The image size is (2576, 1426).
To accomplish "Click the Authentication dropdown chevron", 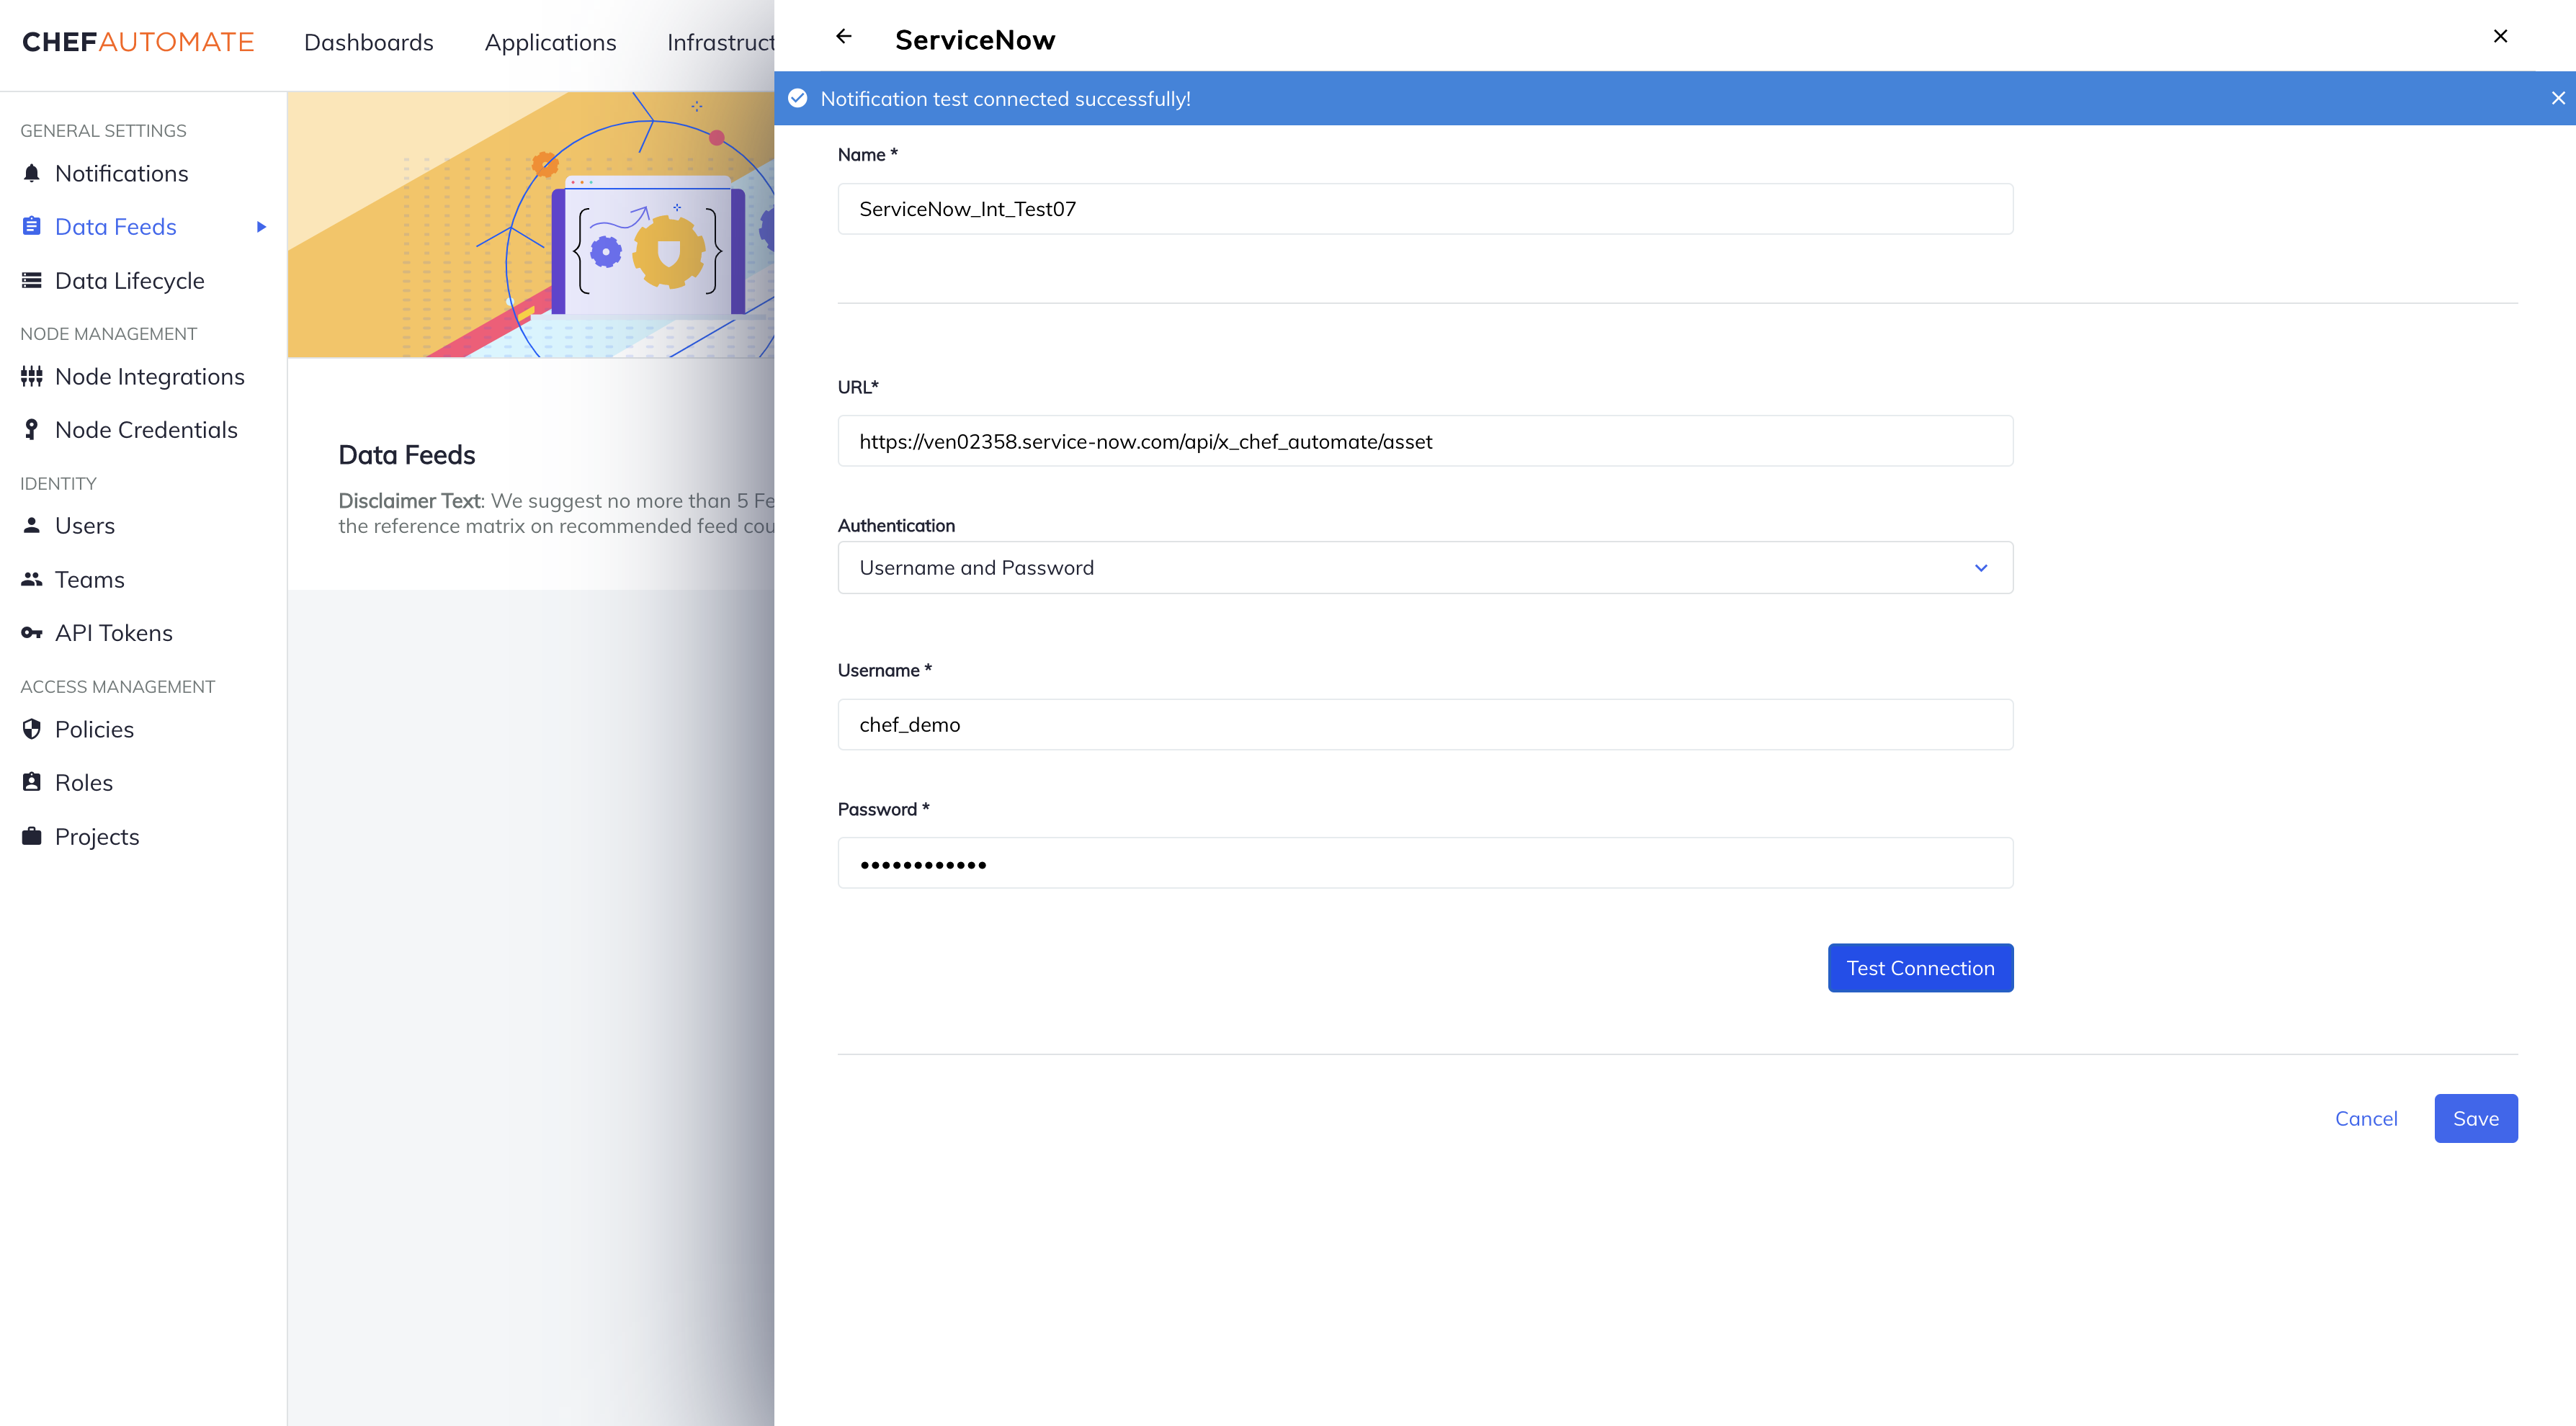I will (x=1981, y=568).
